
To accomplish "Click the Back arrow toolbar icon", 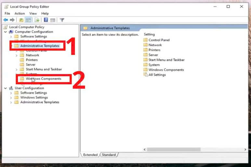I will [x=6, y=20].
